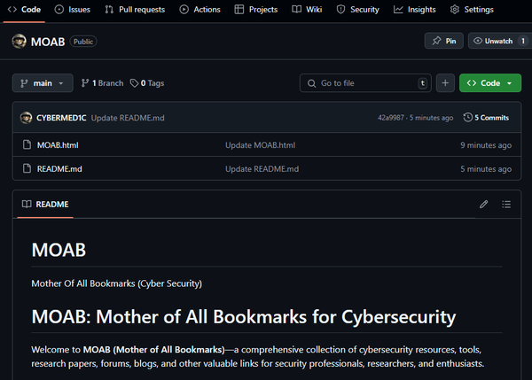Expand the main branch dropdown
Image resolution: width=532 pixels, height=380 pixels.
pos(43,83)
